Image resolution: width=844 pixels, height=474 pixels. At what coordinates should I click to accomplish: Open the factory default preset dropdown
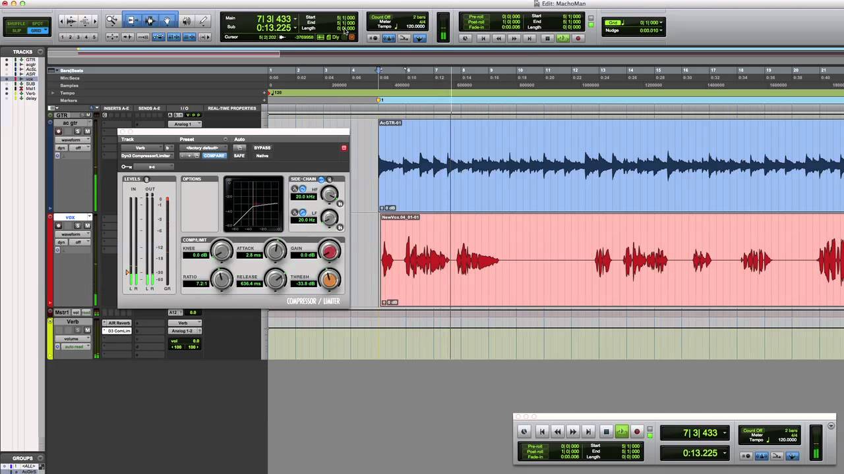click(x=203, y=148)
